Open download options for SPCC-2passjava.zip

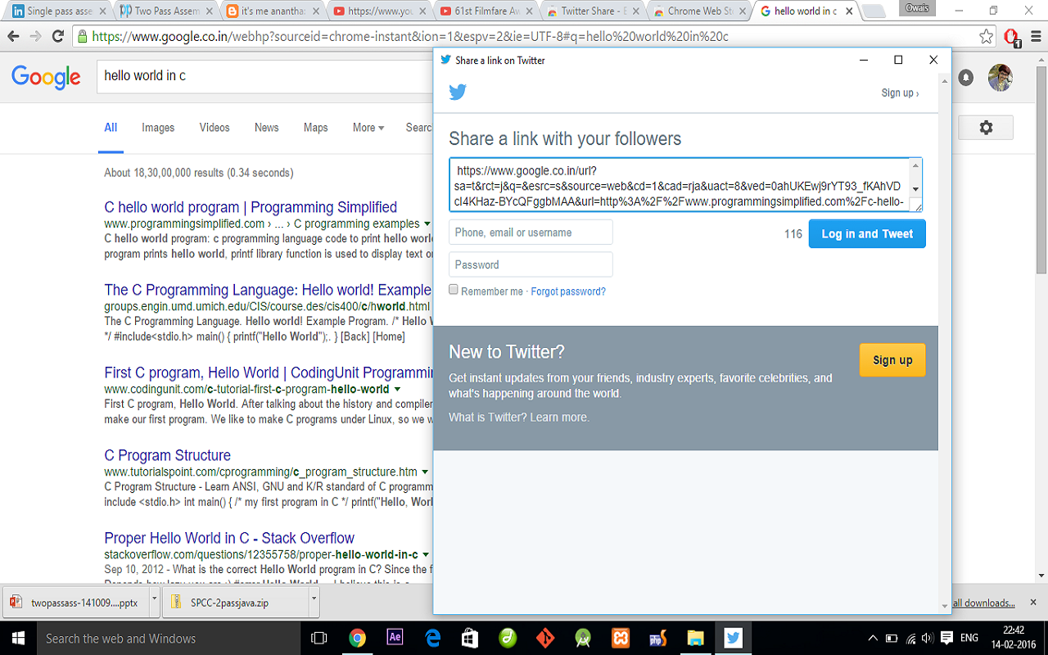[x=314, y=603]
